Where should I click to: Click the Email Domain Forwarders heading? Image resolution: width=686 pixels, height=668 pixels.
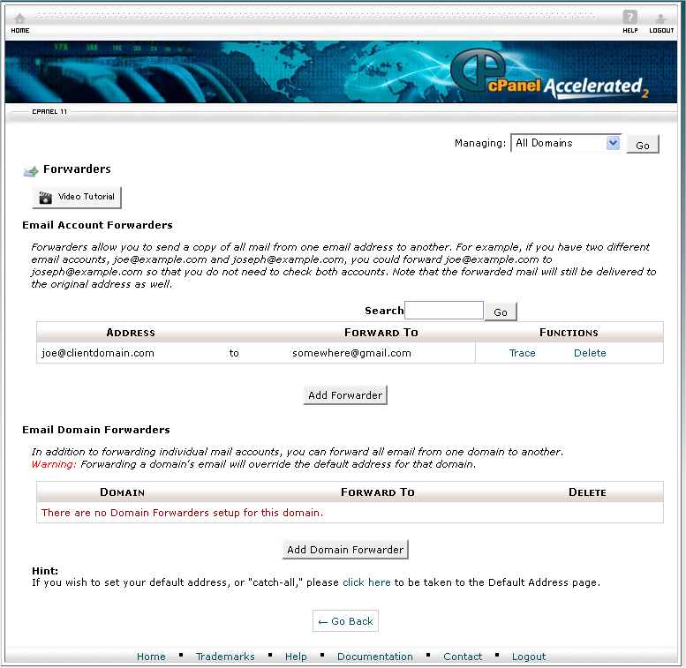point(96,430)
